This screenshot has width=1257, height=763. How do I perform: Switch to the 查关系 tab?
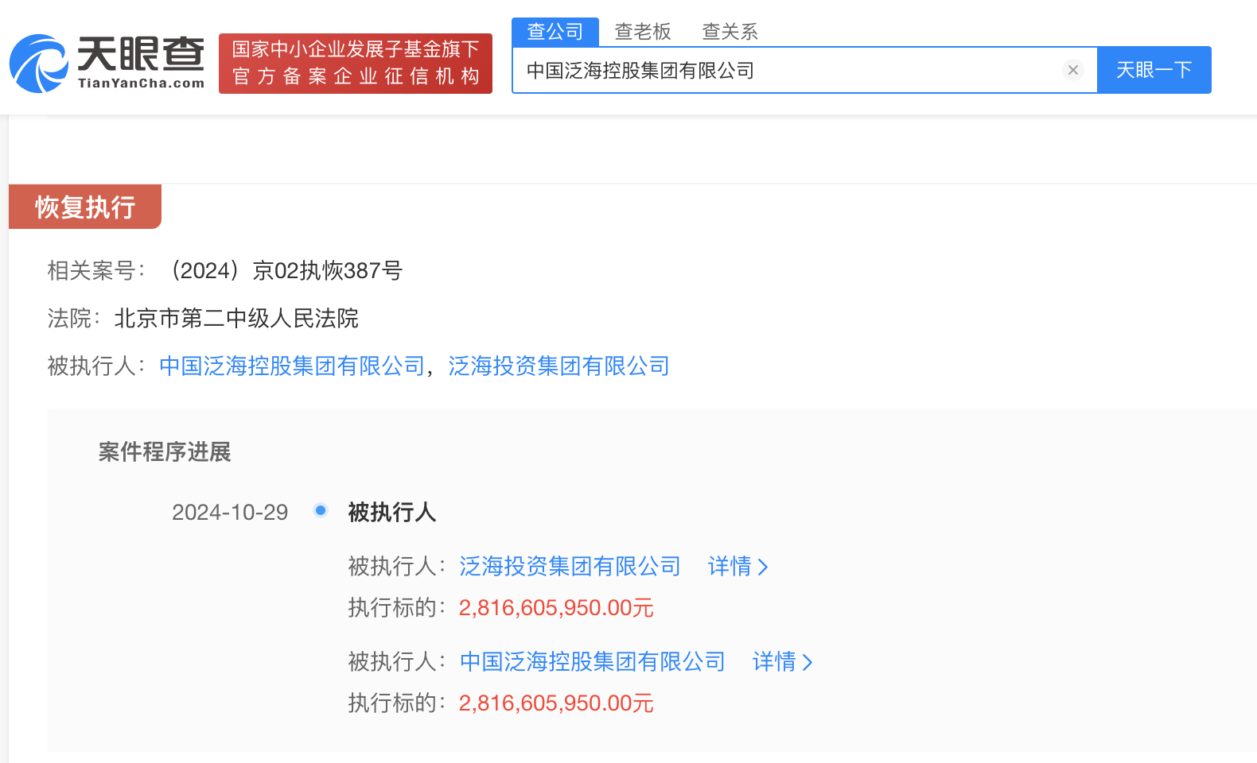[730, 32]
